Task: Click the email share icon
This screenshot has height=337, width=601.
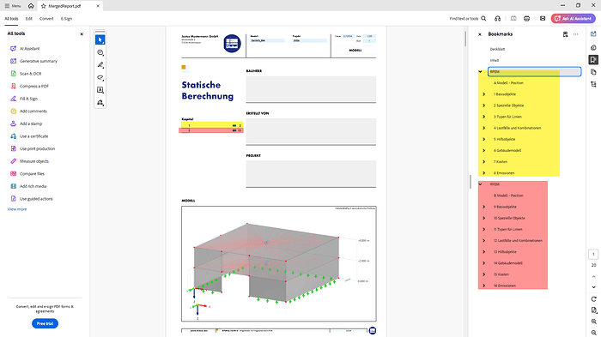Action: [x=543, y=18]
